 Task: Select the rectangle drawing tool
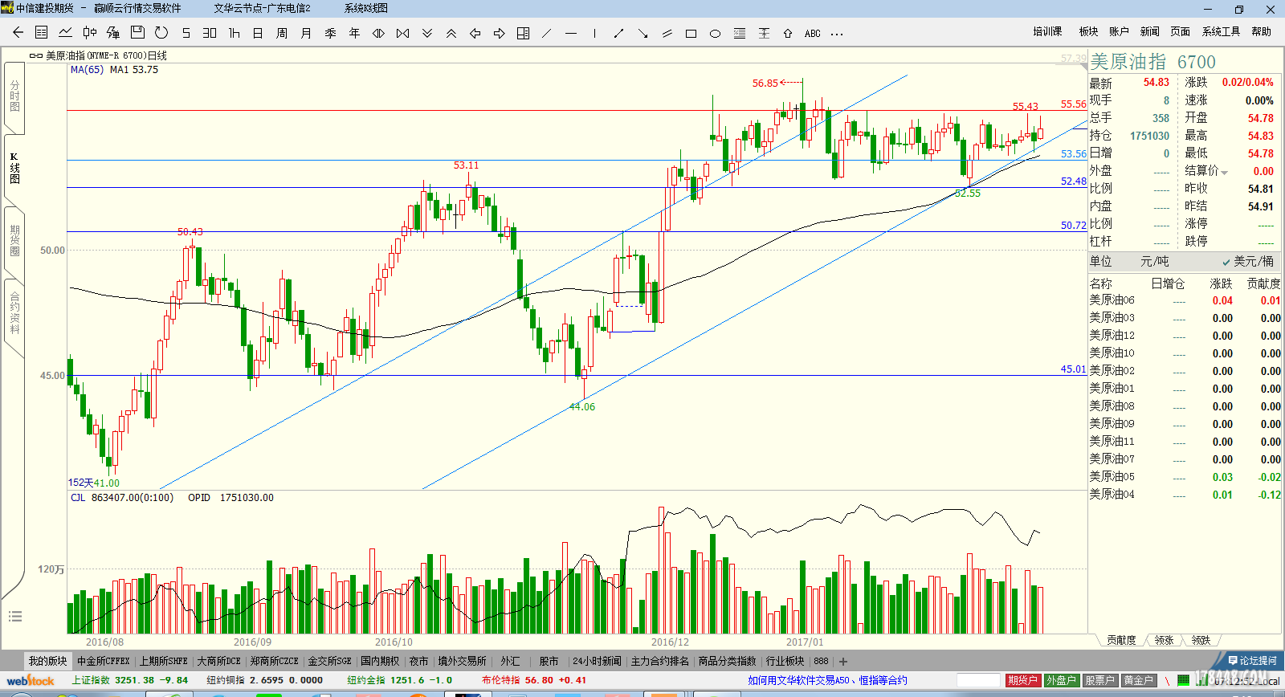691,33
